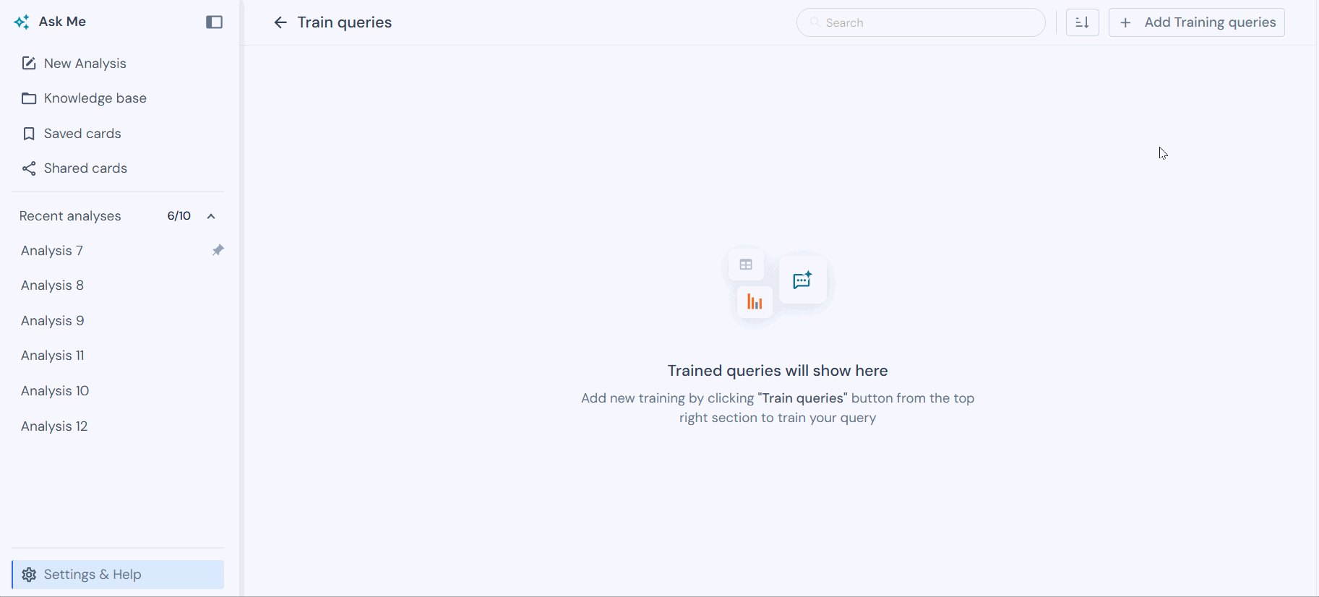Open Analysis 12 from the list

tap(54, 426)
